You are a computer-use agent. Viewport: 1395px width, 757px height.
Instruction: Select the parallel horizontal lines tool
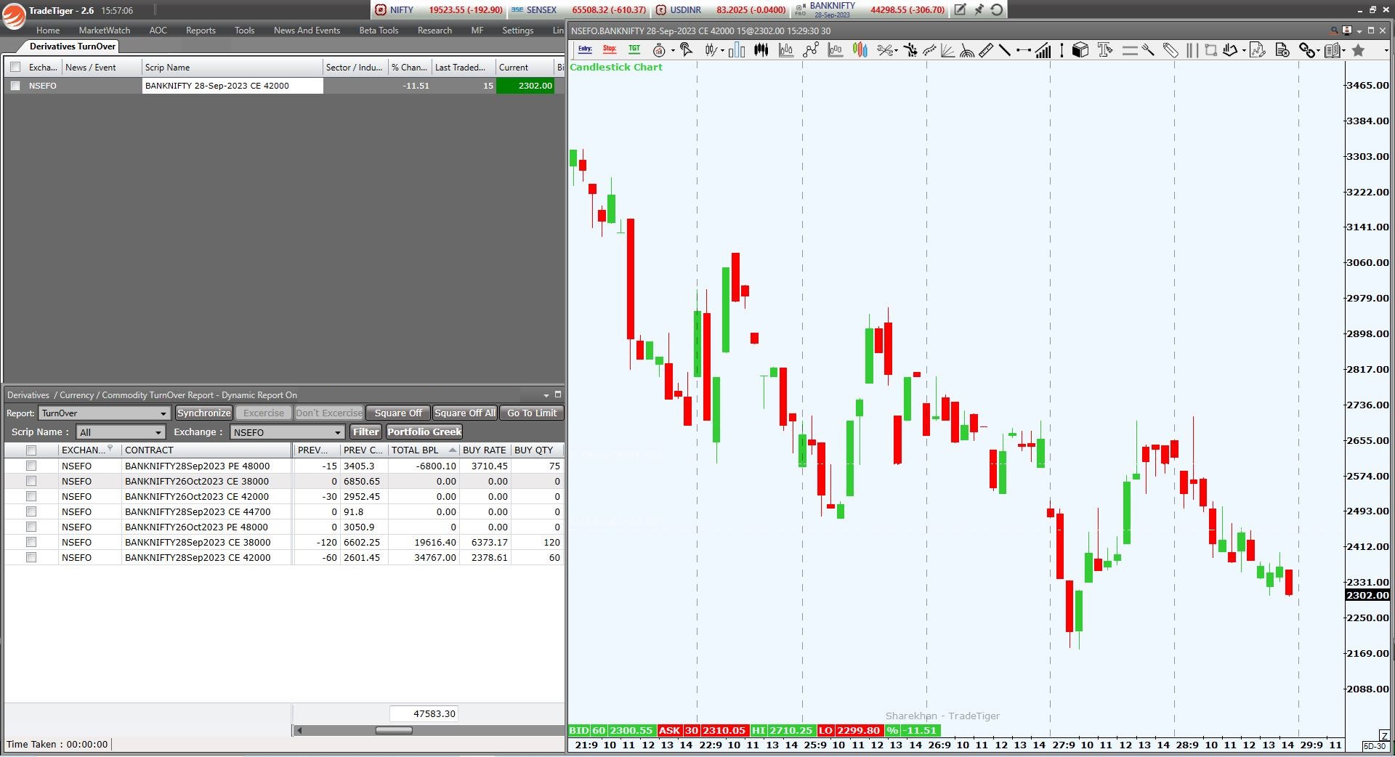tap(1130, 50)
